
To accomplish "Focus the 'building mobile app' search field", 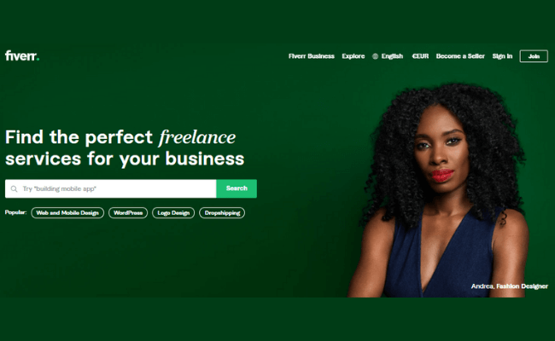I will click(x=110, y=188).
